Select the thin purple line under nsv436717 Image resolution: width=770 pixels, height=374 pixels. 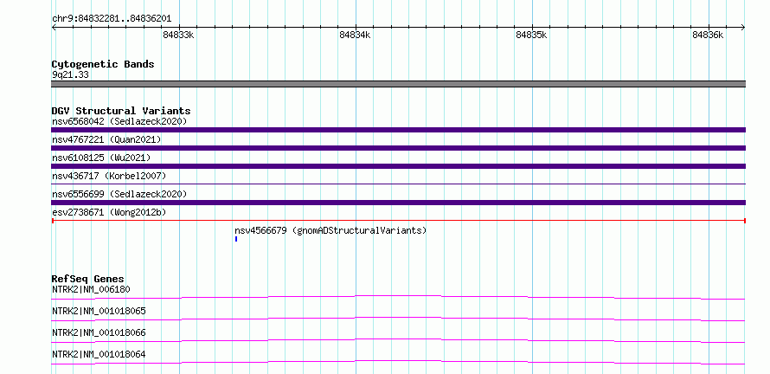pos(398,184)
